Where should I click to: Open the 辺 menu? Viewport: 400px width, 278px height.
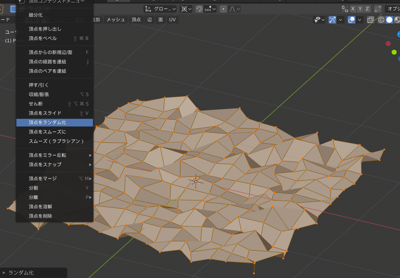pyautogui.click(x=149, y=20)
